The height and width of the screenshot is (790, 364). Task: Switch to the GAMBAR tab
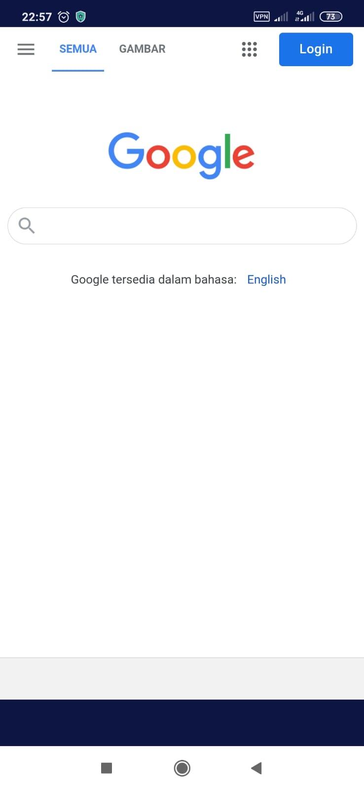142,49
